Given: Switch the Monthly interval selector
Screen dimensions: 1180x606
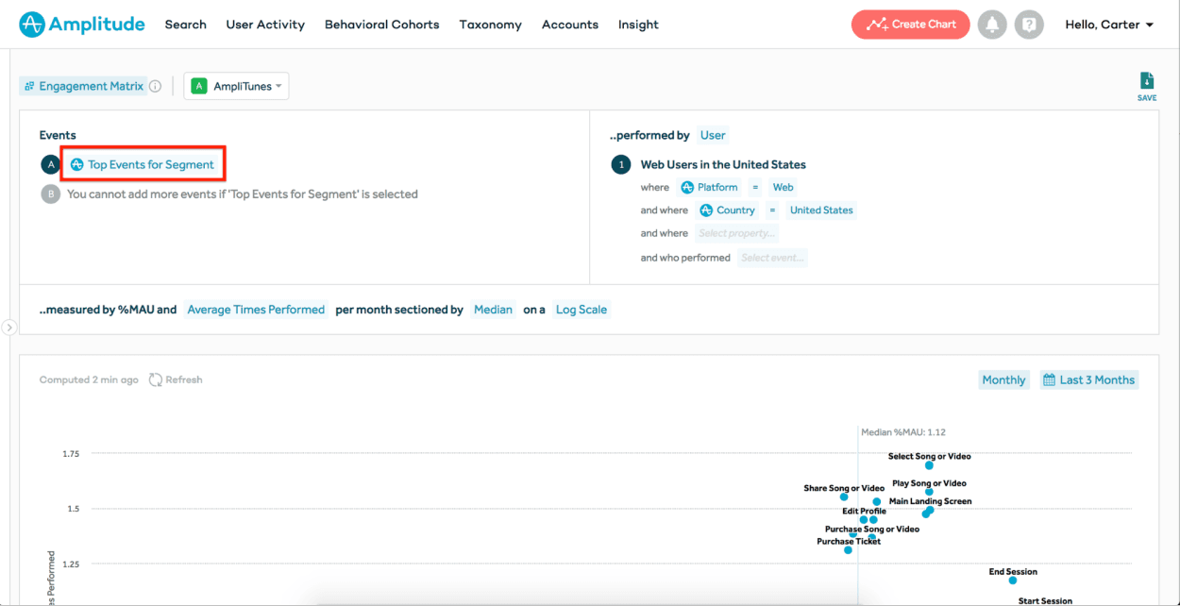Looking at the screenshot, I should tap(1003, 379).
